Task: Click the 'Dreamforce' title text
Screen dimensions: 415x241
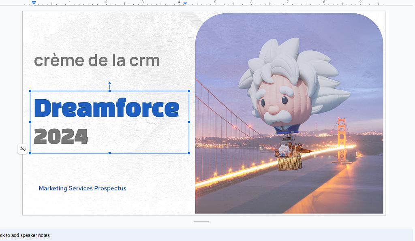Action: click(107, 108)
